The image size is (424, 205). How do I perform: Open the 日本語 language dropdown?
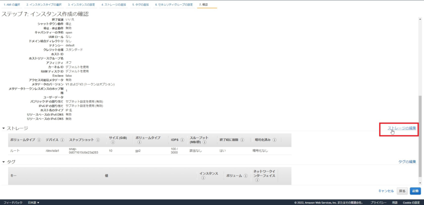click(34, 203)
